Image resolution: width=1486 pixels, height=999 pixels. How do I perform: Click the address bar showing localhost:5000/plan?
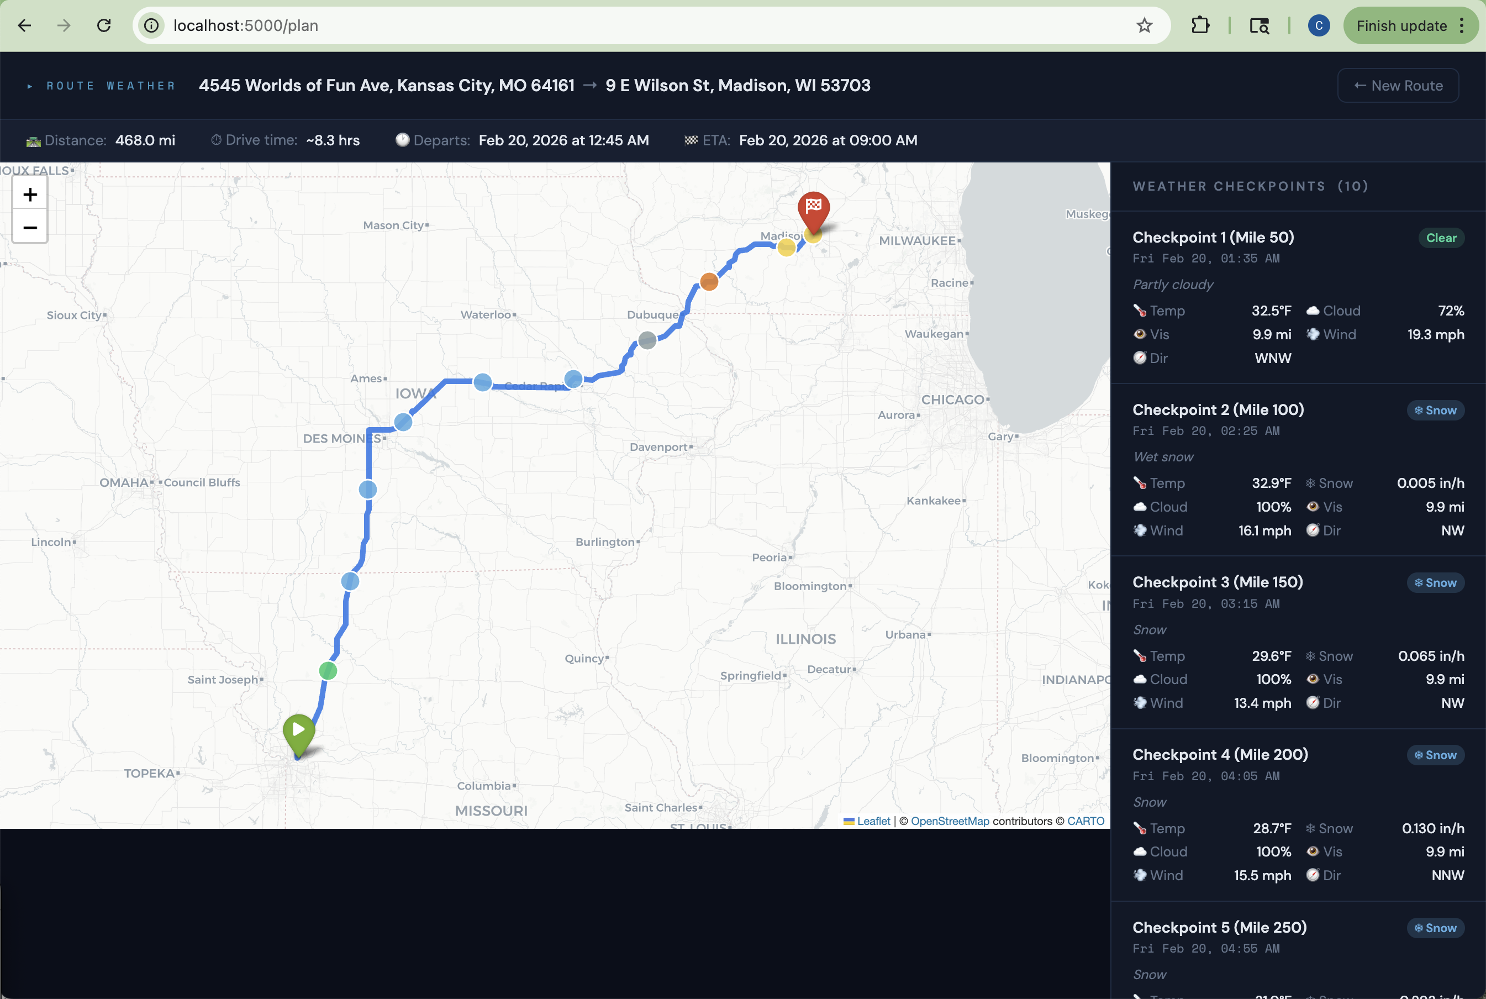click(x=246, y=25)
